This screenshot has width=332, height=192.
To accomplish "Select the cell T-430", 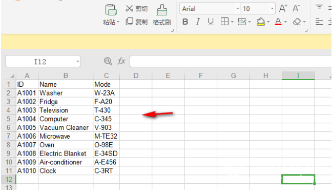I will pos(106,110).
